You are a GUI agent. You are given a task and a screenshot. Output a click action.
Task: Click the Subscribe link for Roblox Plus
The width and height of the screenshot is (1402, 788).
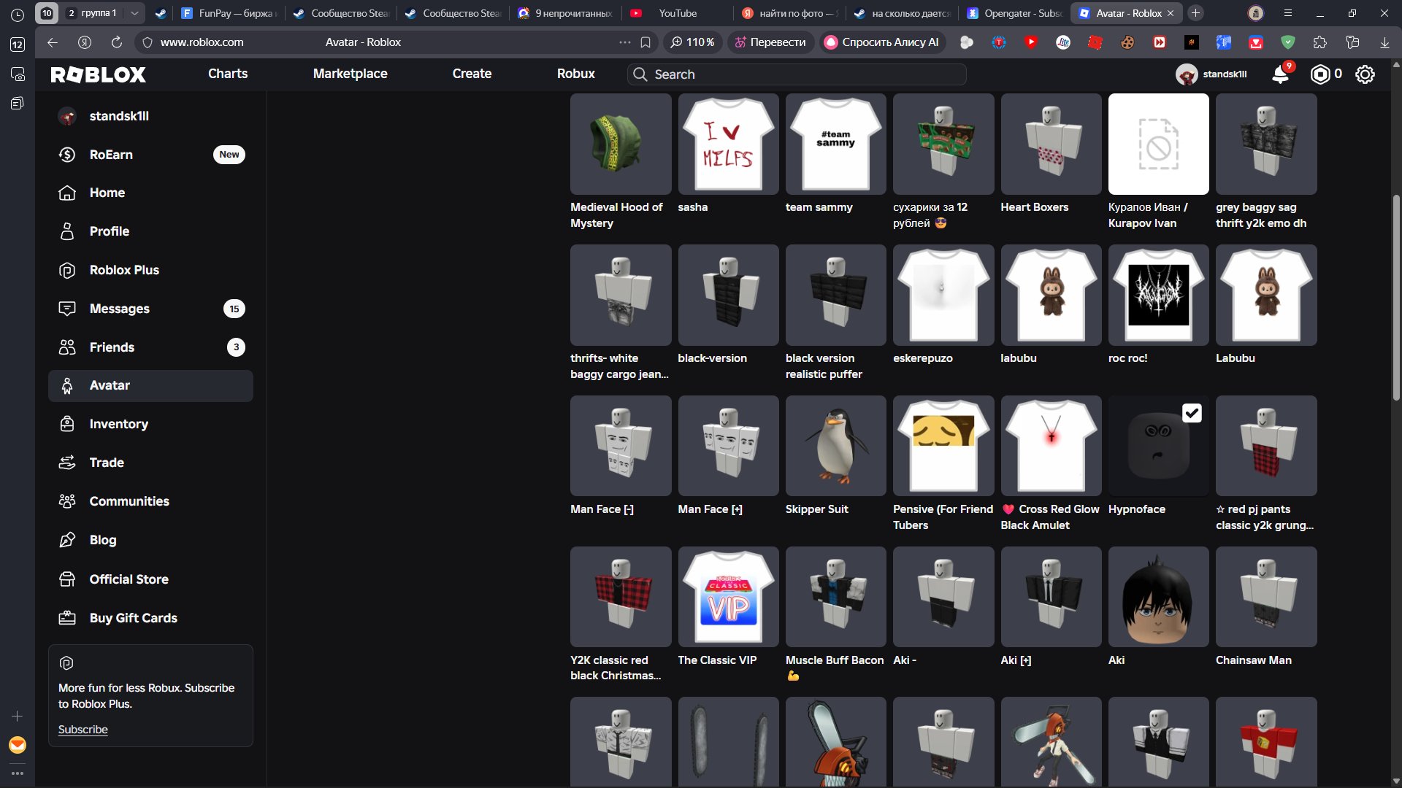(x=83, y=730)
